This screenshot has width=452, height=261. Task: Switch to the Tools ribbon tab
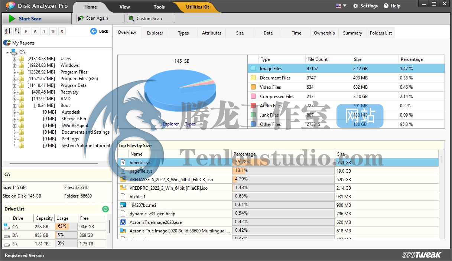coord(159,7)
